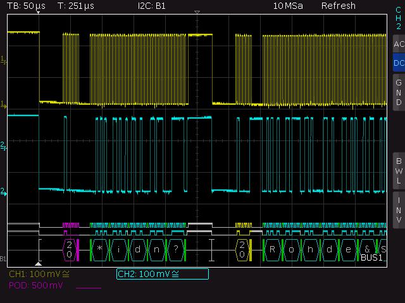Click the 10 MSa sample rate readout
Viewport: 405px width, 303px height.
287,6
